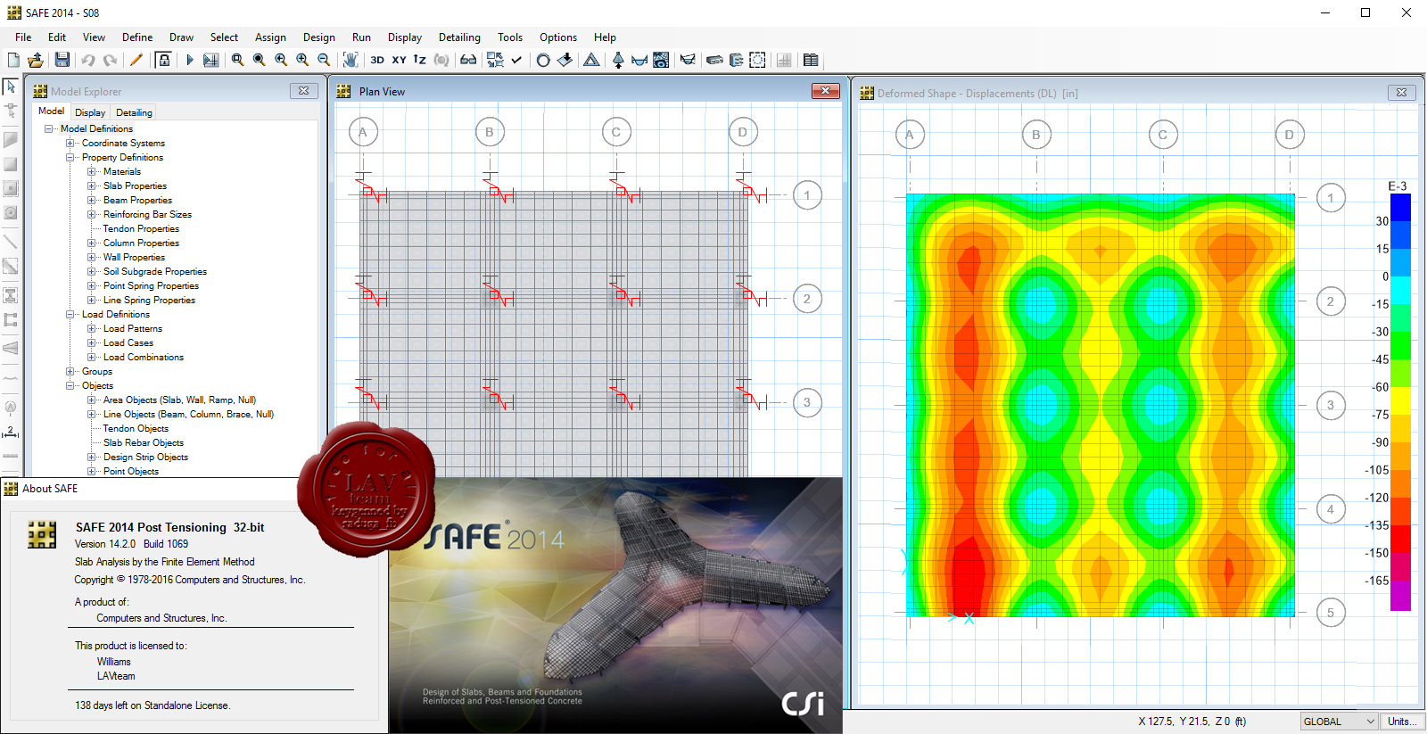Click the table icon at toolbar end
This screenshot has height=734, width=1427.
click(x=811, y=60)
